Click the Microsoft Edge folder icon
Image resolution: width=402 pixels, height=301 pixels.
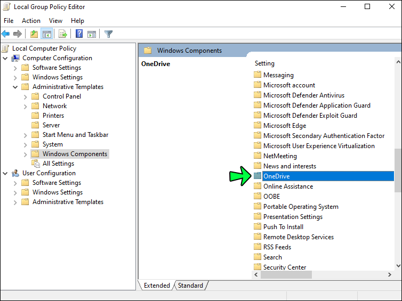[x=258, y=126]
